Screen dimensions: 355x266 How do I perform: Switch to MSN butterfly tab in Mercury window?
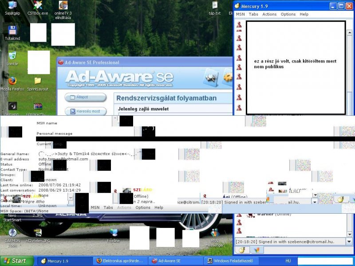click(256, 250)
